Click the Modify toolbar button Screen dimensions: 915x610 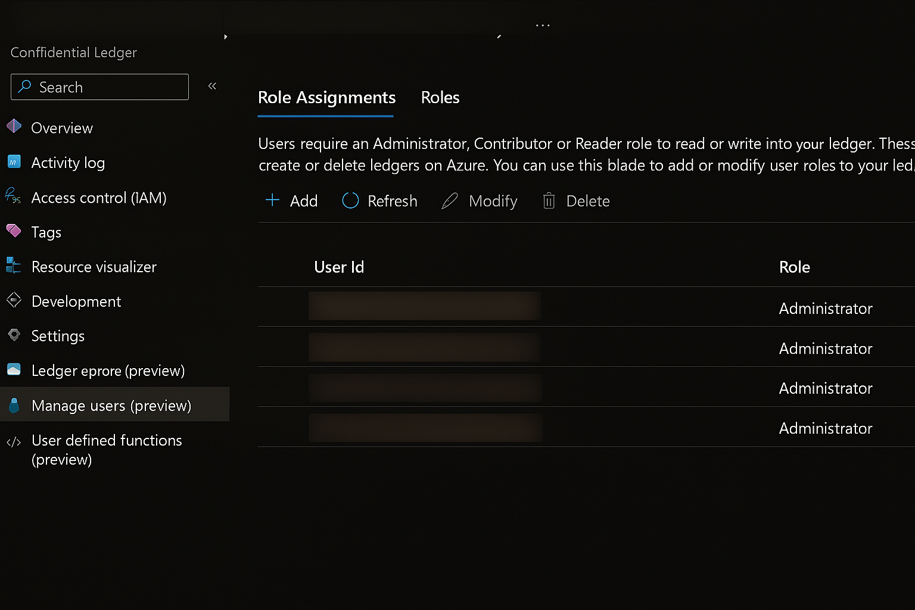pos(480,201)
